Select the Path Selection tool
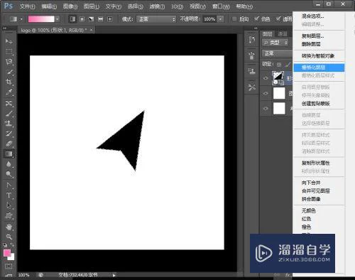 click(9, 205)
